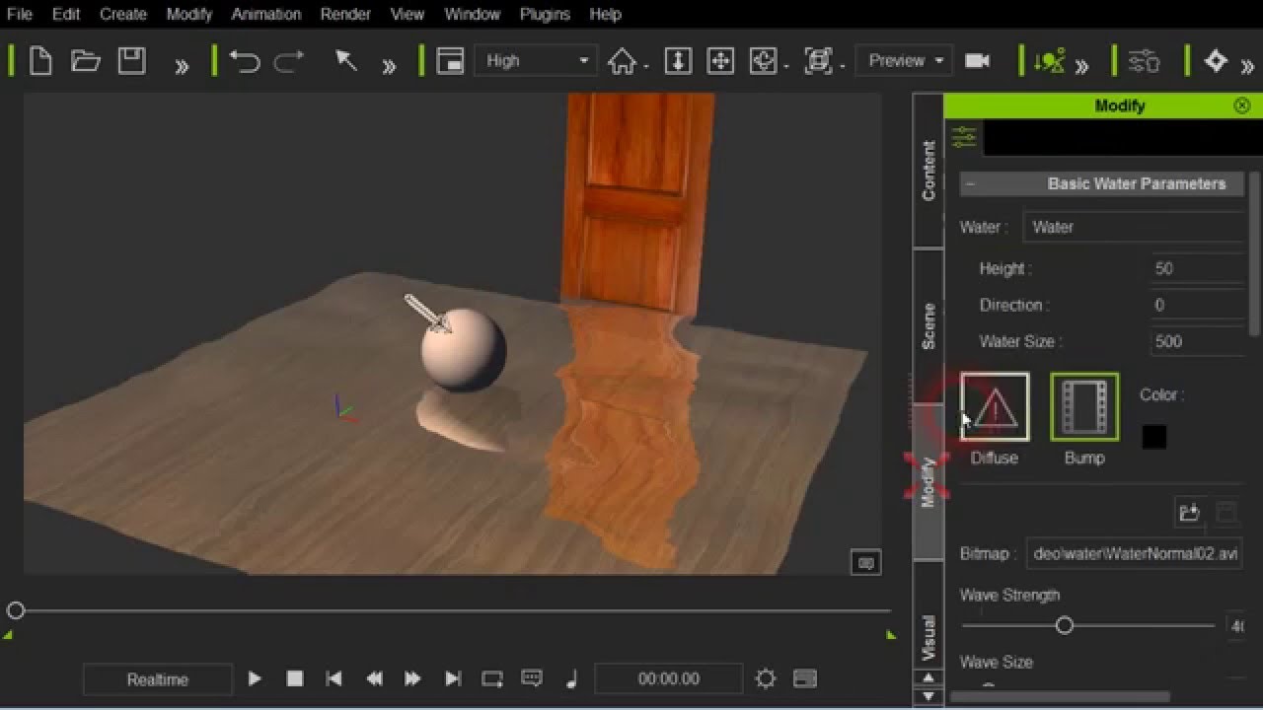This screenshot has height=710, width=1263.
Task: Create a new project with the blank page icon
Action: pyautogui.click(x=40, y=61)
